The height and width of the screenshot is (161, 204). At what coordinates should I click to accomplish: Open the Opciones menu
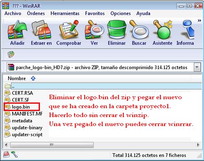(121, 13)
